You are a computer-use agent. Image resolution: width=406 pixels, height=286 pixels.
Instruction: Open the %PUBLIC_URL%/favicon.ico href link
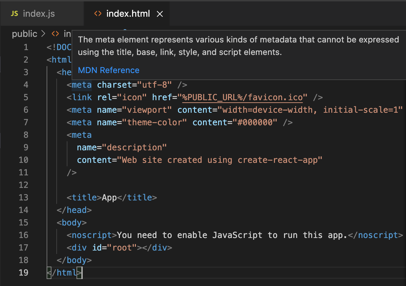coord(242,97)
